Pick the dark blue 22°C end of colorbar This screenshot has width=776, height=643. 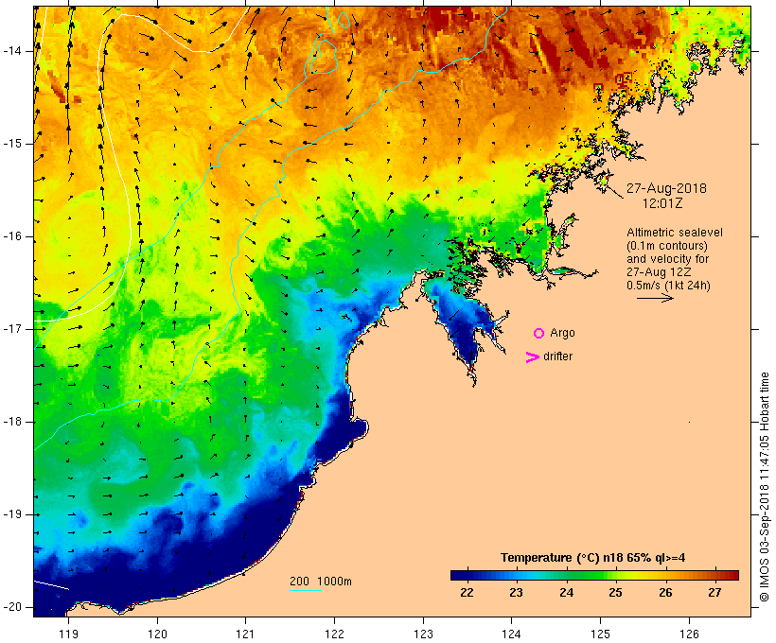click(x=458, y=575)
